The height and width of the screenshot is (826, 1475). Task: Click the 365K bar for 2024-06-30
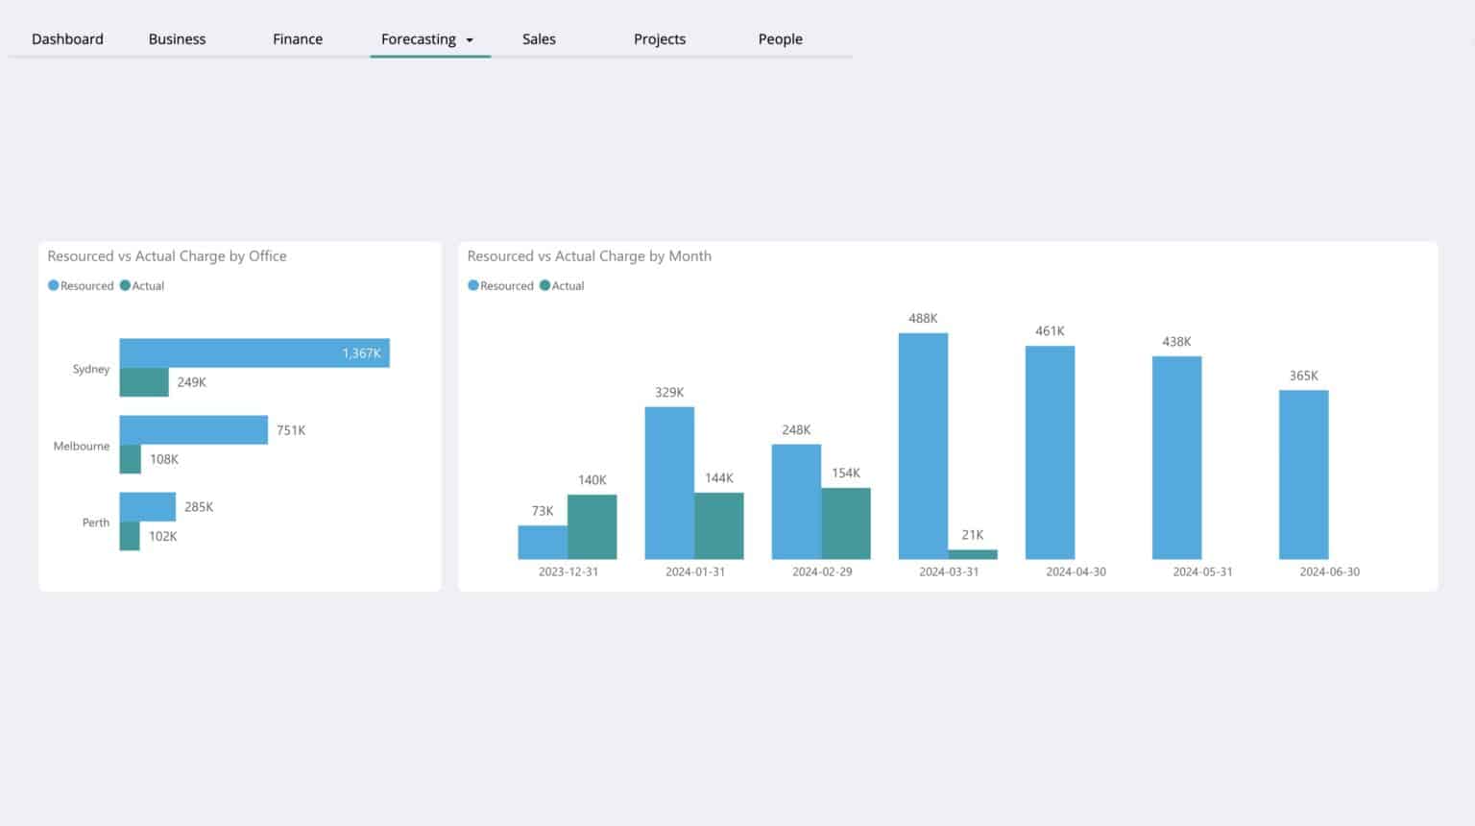1302,475
